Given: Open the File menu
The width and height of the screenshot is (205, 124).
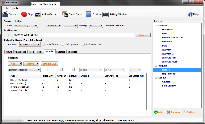Looking at the screenshot, I should (6, 8).
